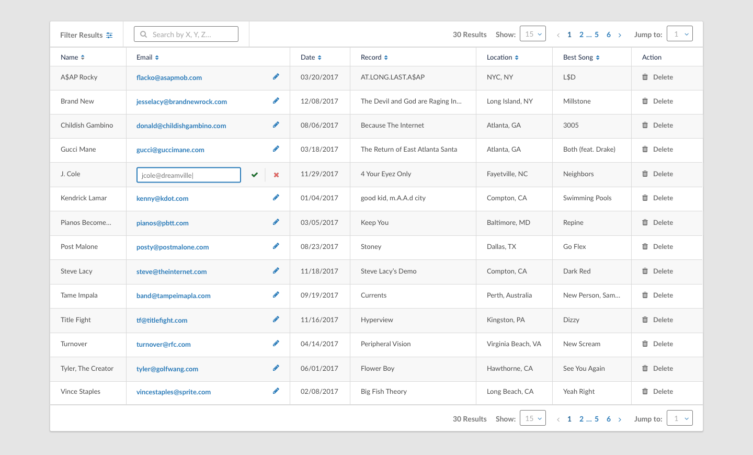Click trash icon in Childish Gambino row
The width and height of the screenshot is (753, 455).
pos(645,125)
